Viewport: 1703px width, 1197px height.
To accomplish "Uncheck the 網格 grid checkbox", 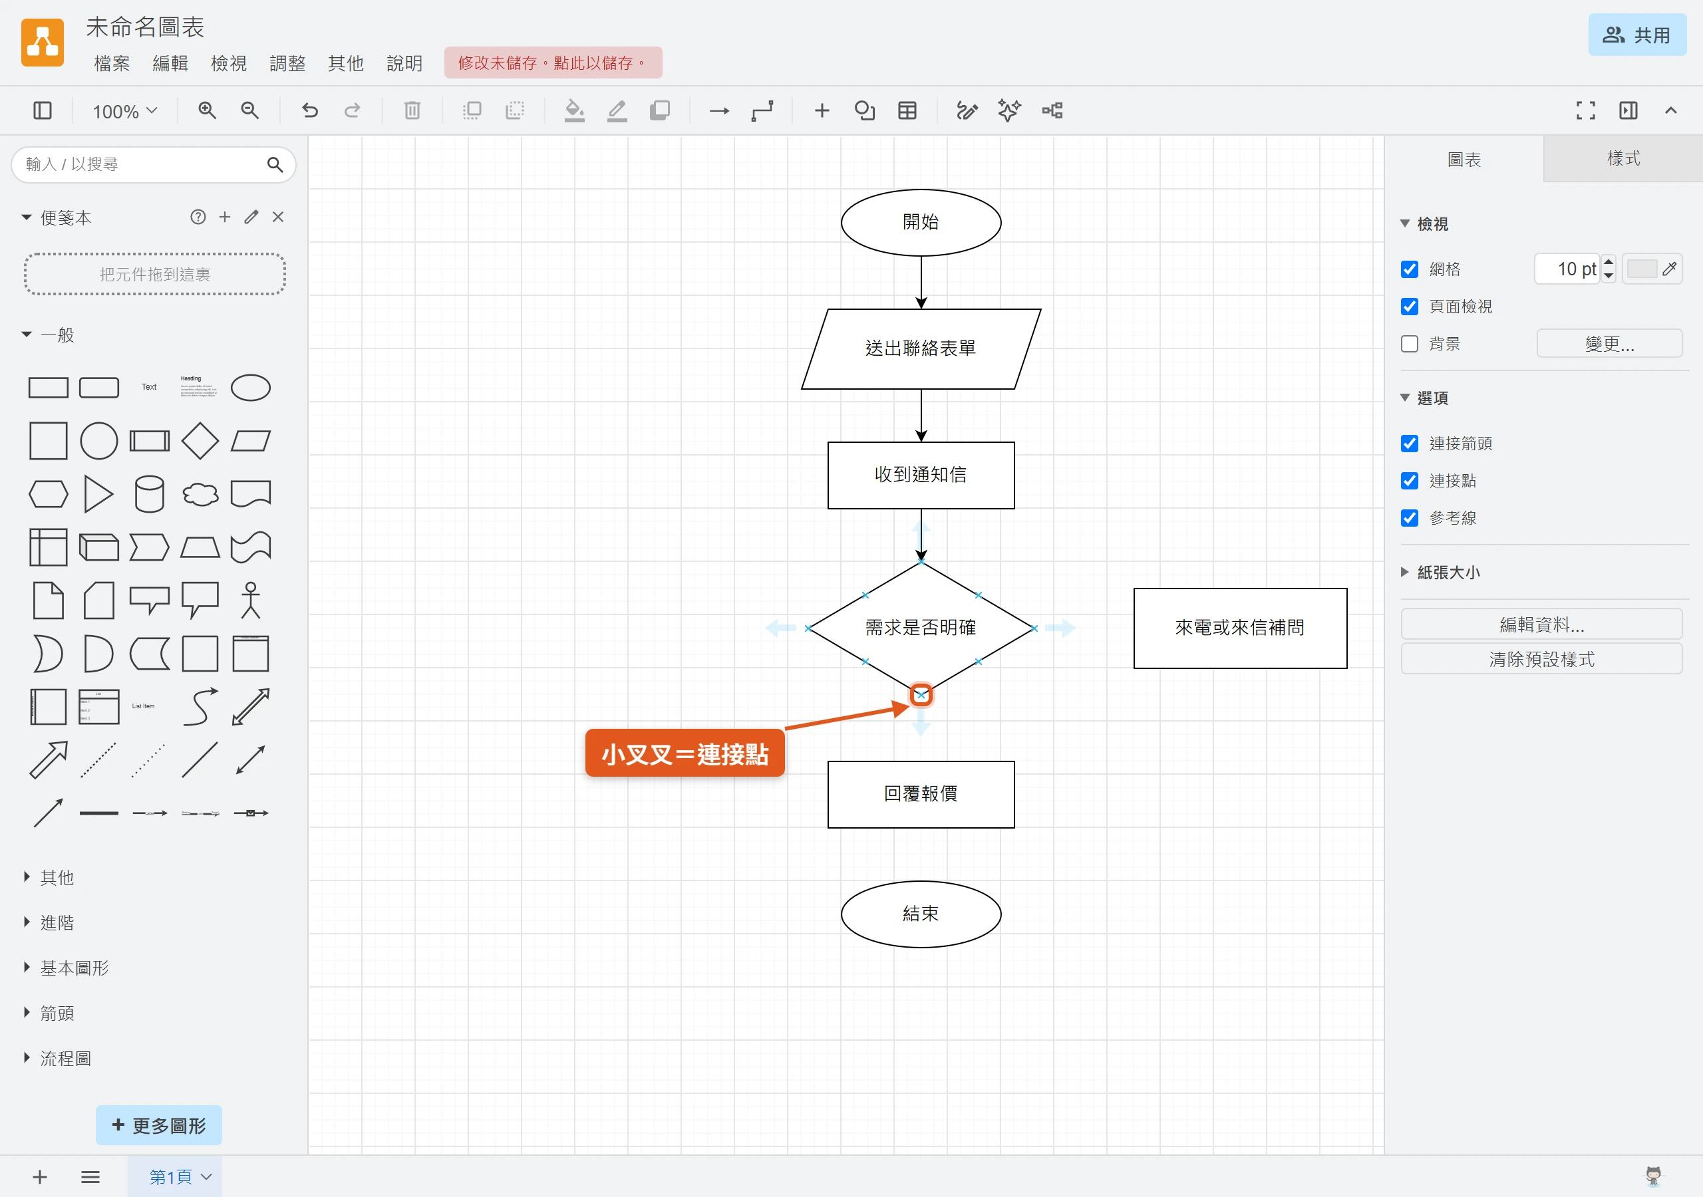I will [1409, 269].
